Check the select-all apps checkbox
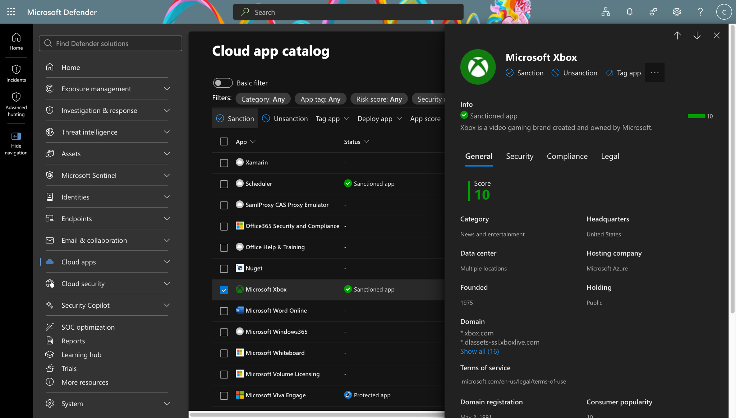 coord(224,141)
